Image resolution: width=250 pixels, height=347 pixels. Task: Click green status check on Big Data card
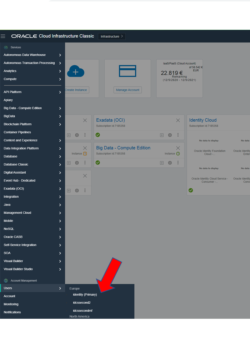pos(98,163)
